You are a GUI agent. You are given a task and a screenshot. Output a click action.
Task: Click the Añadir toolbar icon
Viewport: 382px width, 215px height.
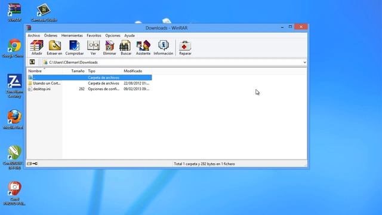pyautogui.click(x=37, y=48)
